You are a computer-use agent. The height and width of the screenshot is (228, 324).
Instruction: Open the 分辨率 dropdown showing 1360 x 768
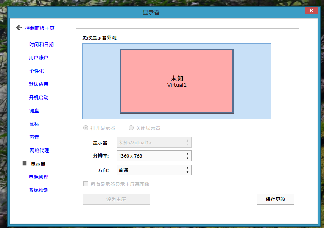pos(154,156)
